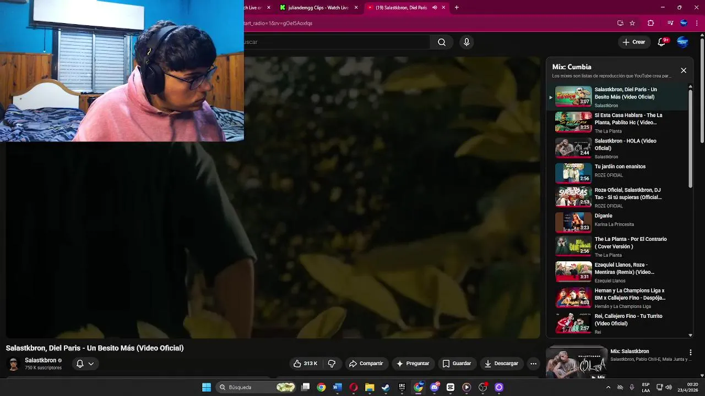
Task: Click the YouTube search input field
Action: coord(337,42)
